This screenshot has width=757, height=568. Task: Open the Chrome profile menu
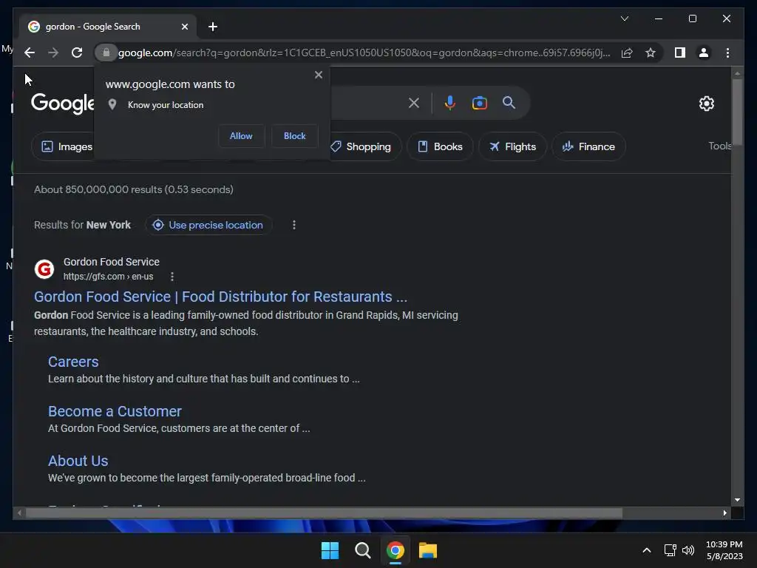pyautogui.click(x=704, y=53)
